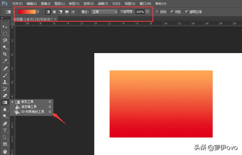Open the 滤镜(T) menu
Image resolution: width=242 pixels, height=155 pixels.
103,4
